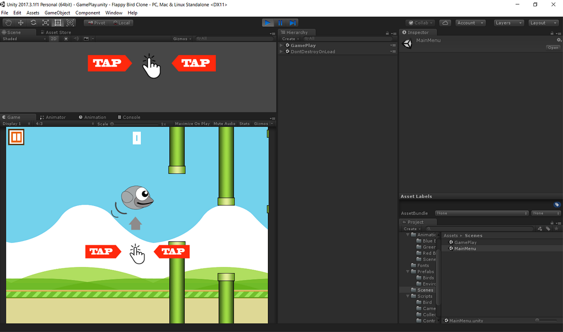The image size is (563, 332).
Task: Click the Collab cloud icon
Action: point(445,22)
